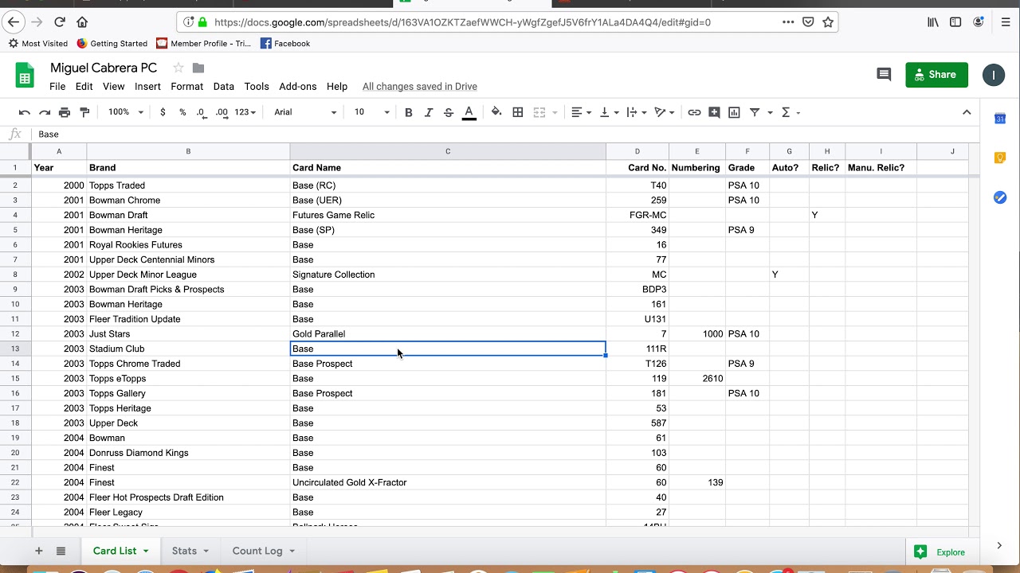
Task: Click the Undo icon in toolbar
Action: point(25,112)
